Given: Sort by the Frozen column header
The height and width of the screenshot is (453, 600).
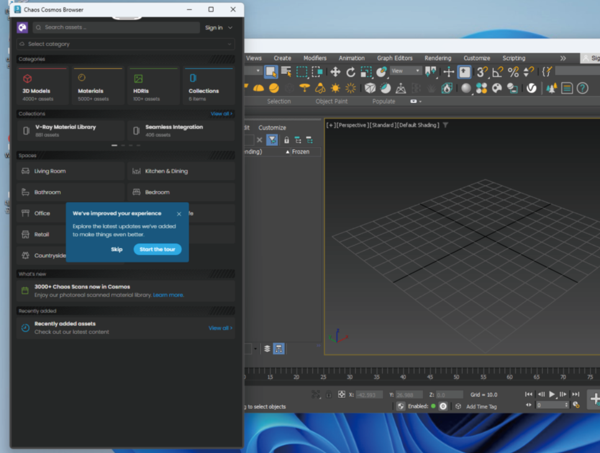Looking at the screenshot, I should pyautogui.click(x=301, y=152).
